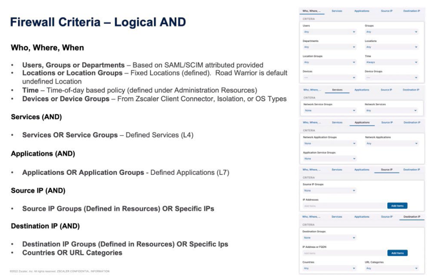Open the Device Groups dropdown
Viewport: 430px width, 276px height.
click(392, 77)
